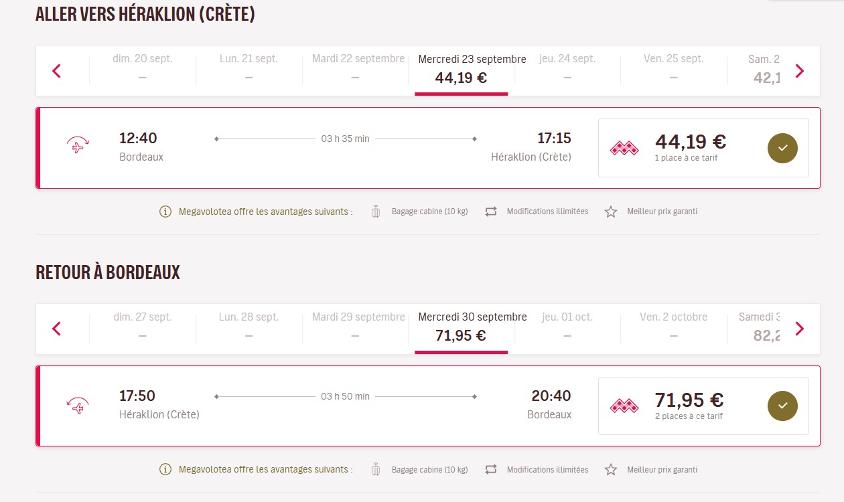
Task: Click the outbound unlimited modifications arrows icon
Action: click(491, 212)
